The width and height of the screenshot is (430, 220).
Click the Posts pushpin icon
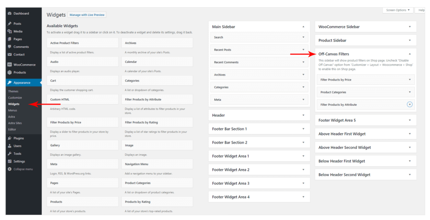click(x=10, y=24)
